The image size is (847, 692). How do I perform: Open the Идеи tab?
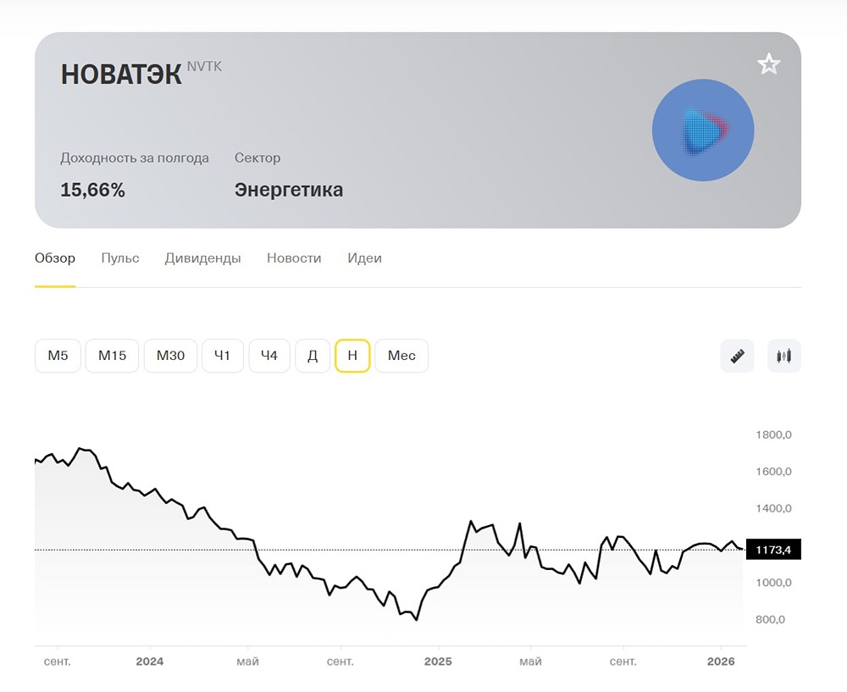click(364, 258)
